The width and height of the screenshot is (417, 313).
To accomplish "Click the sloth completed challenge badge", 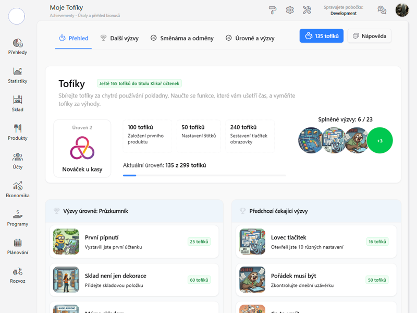I will pos(356,140).
